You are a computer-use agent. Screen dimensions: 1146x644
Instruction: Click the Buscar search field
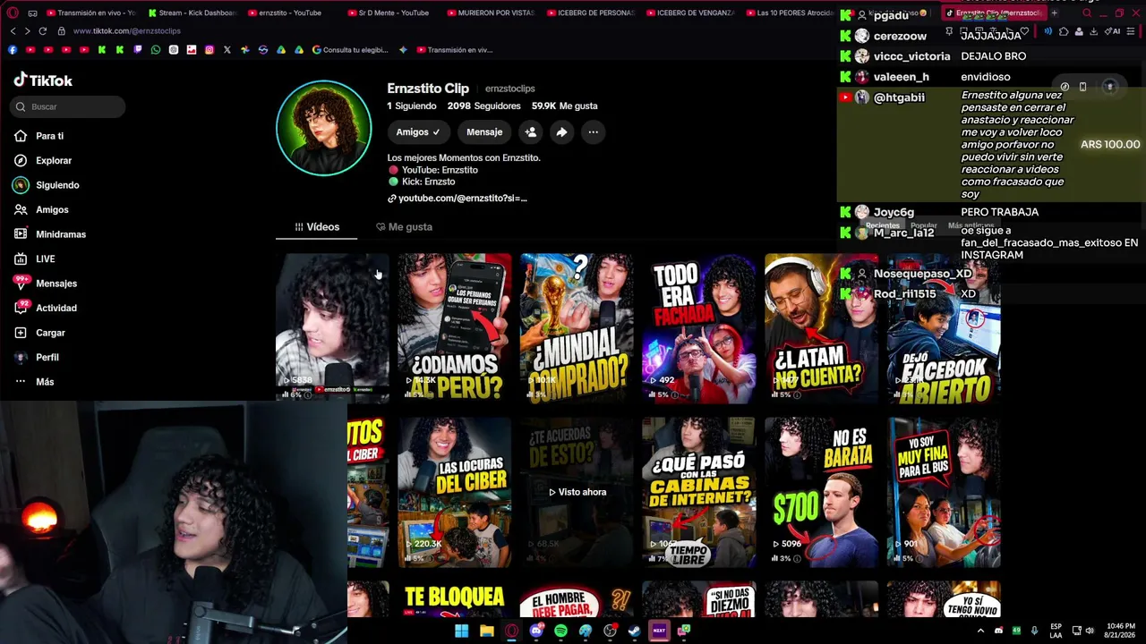69,106
